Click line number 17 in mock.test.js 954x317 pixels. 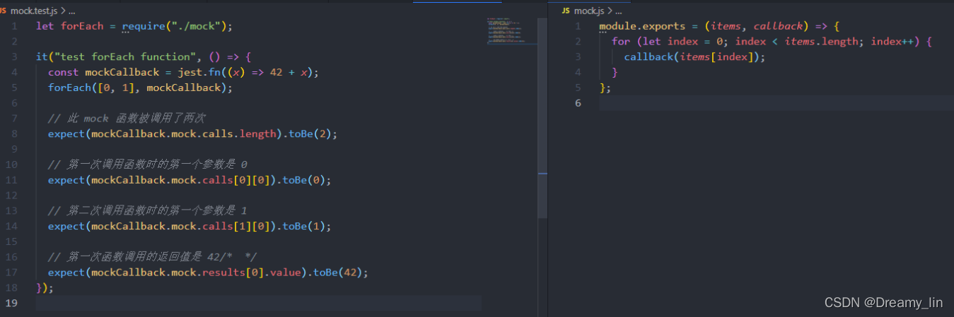coord(13,272)
